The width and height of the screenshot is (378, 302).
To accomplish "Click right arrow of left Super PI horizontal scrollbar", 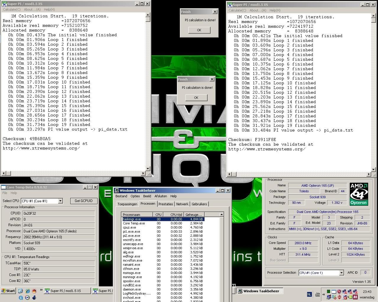I will tap(144, 173).
